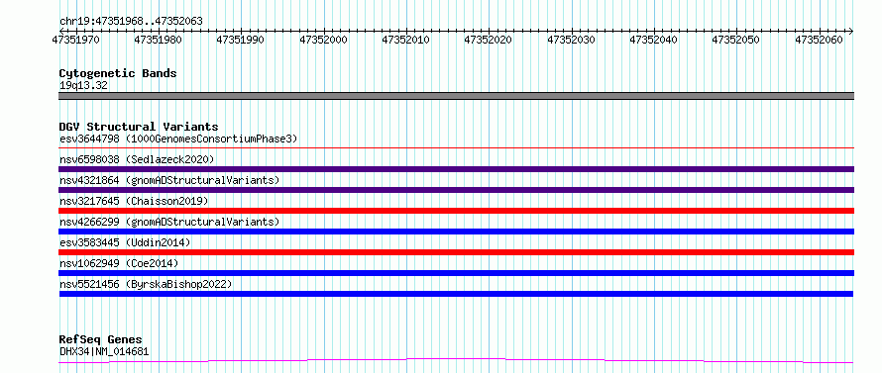
Task: Click the red esv3583445 variant bar
Action: coord(456,252)
